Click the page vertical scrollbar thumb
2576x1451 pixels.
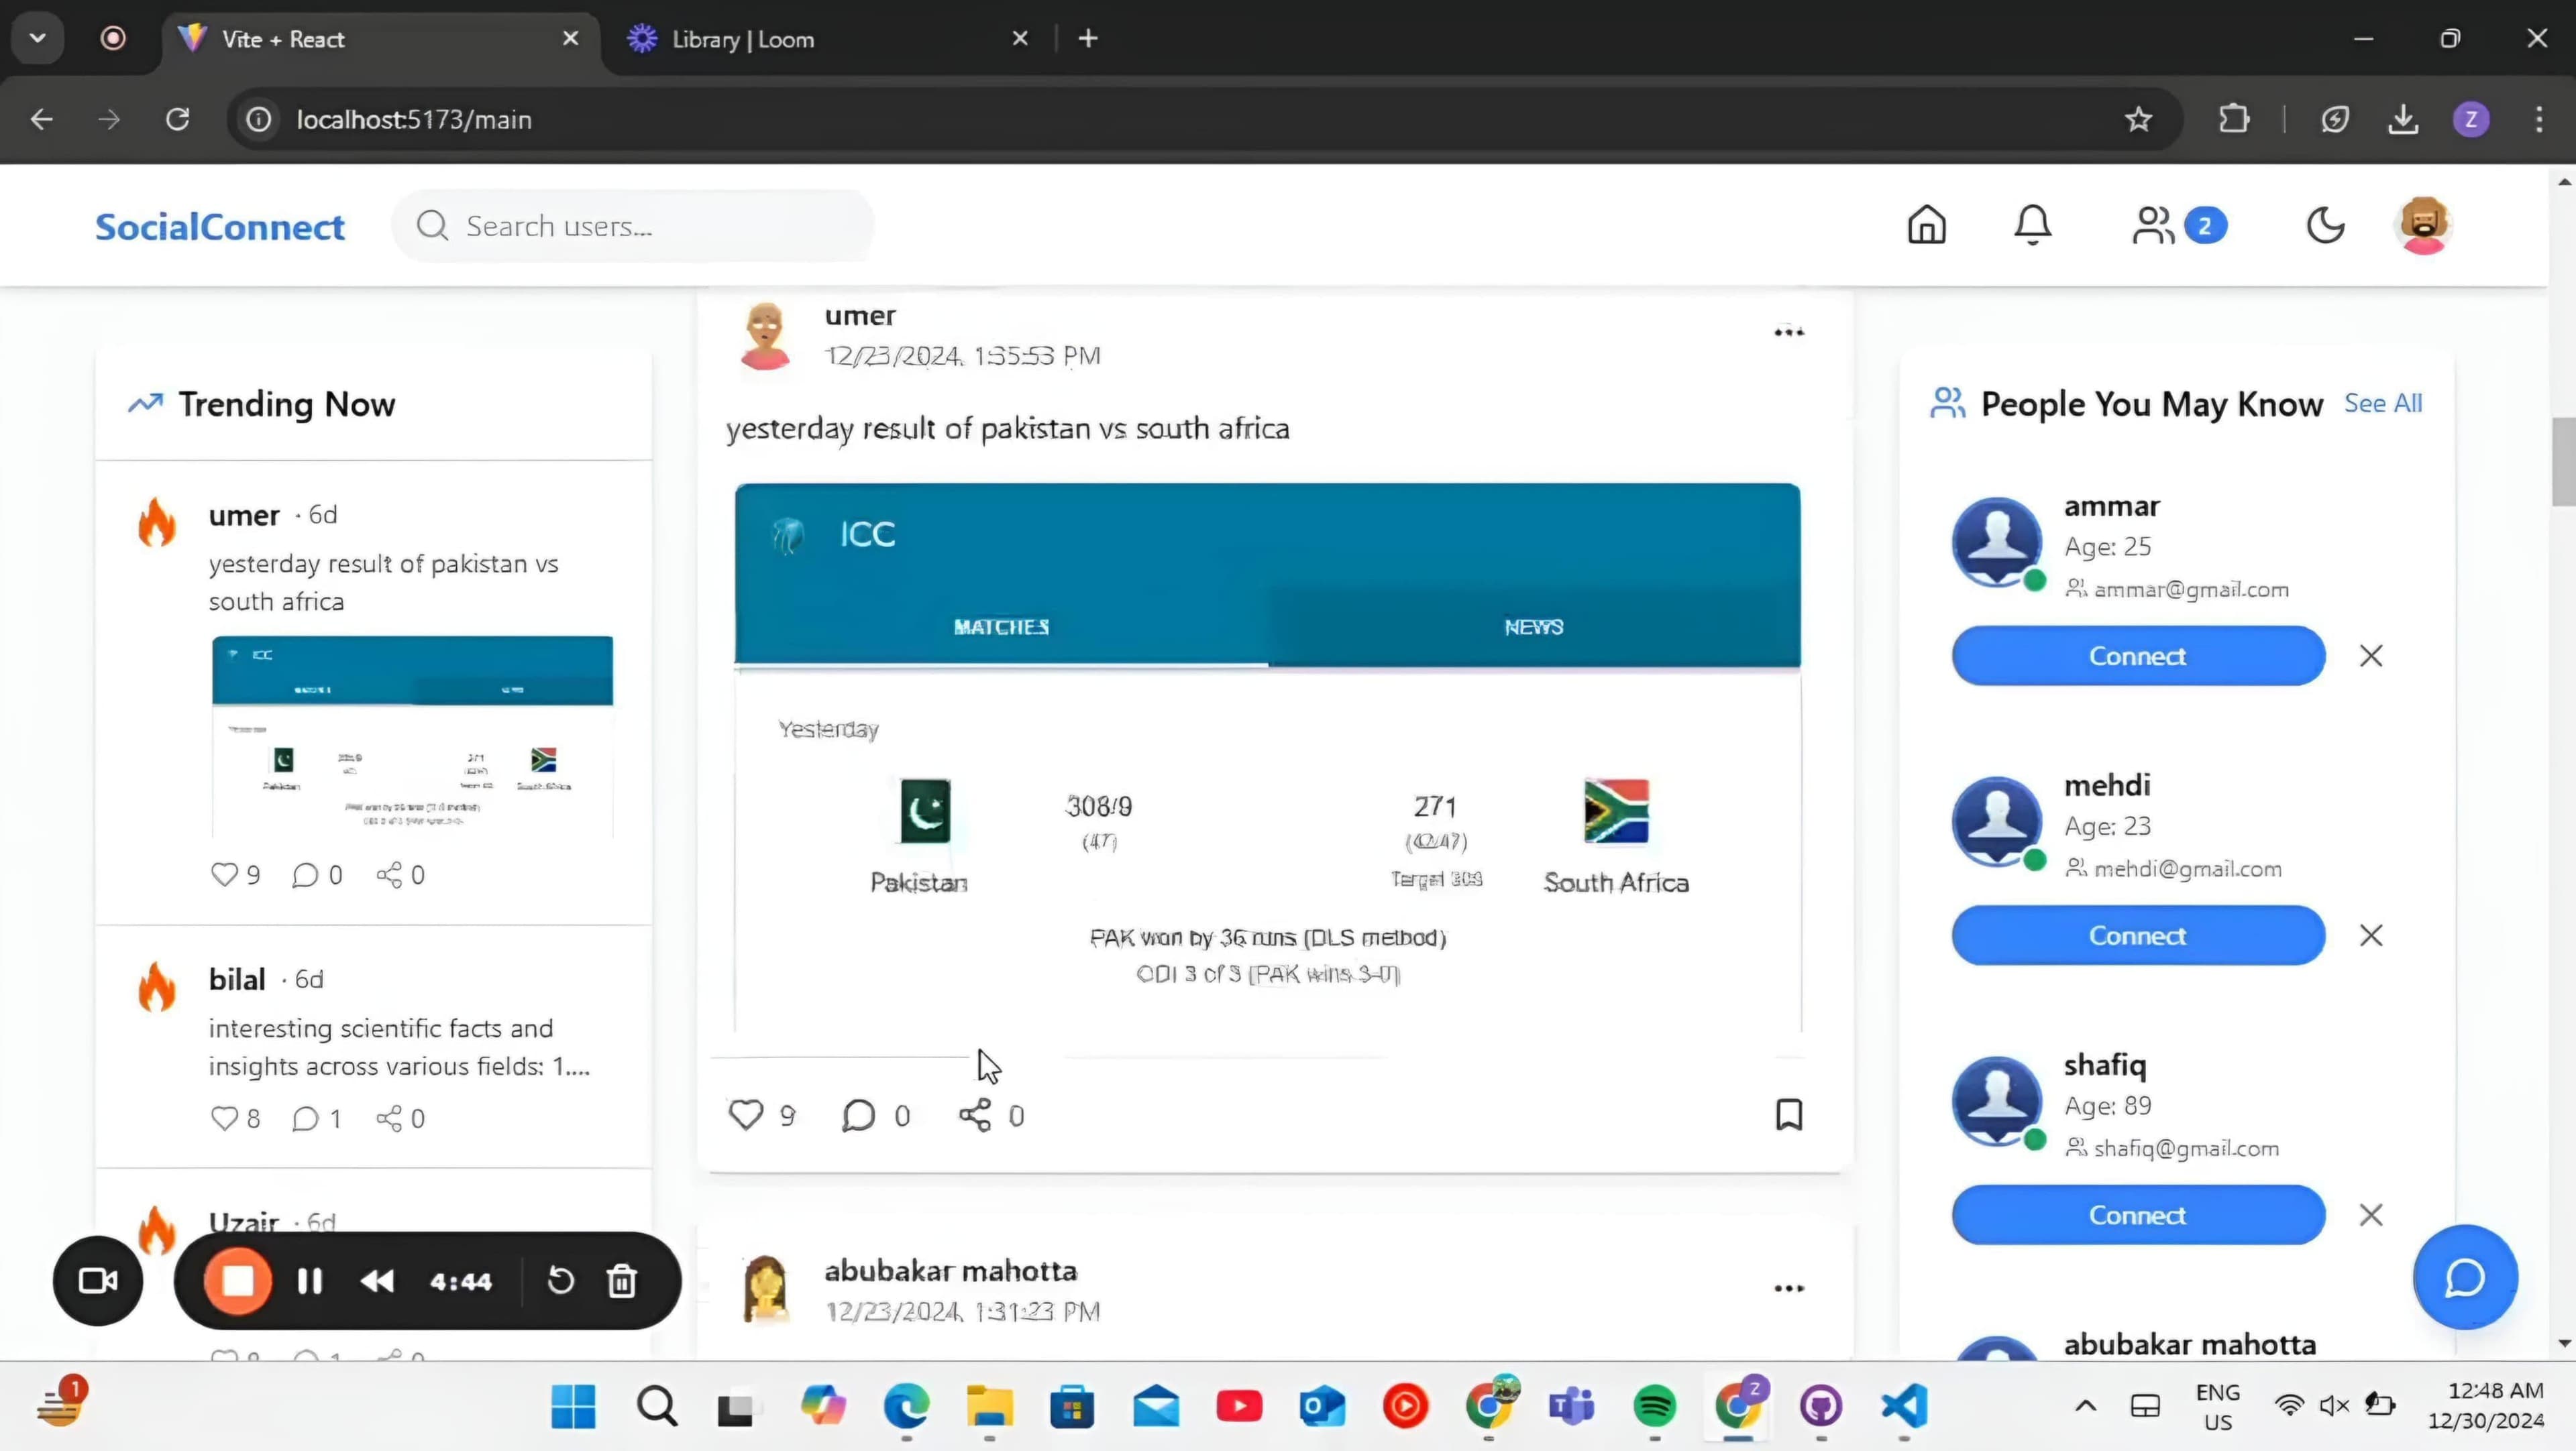2563,462
